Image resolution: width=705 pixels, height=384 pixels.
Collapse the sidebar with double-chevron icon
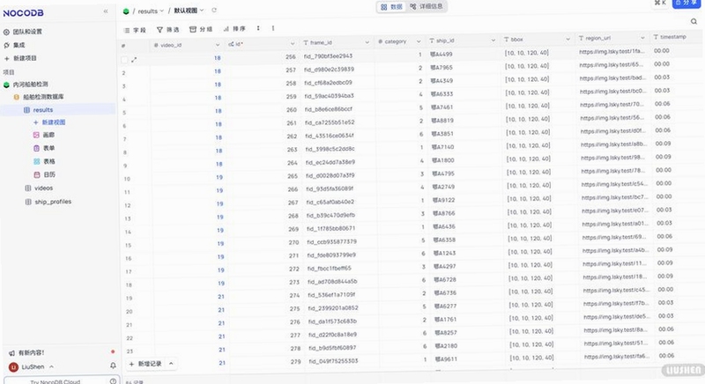[106, 11]
